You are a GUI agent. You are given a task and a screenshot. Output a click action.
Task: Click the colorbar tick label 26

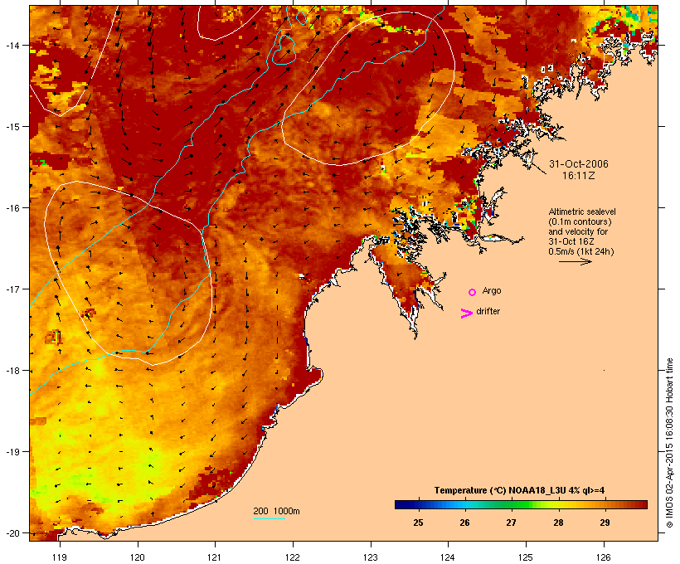464,523
